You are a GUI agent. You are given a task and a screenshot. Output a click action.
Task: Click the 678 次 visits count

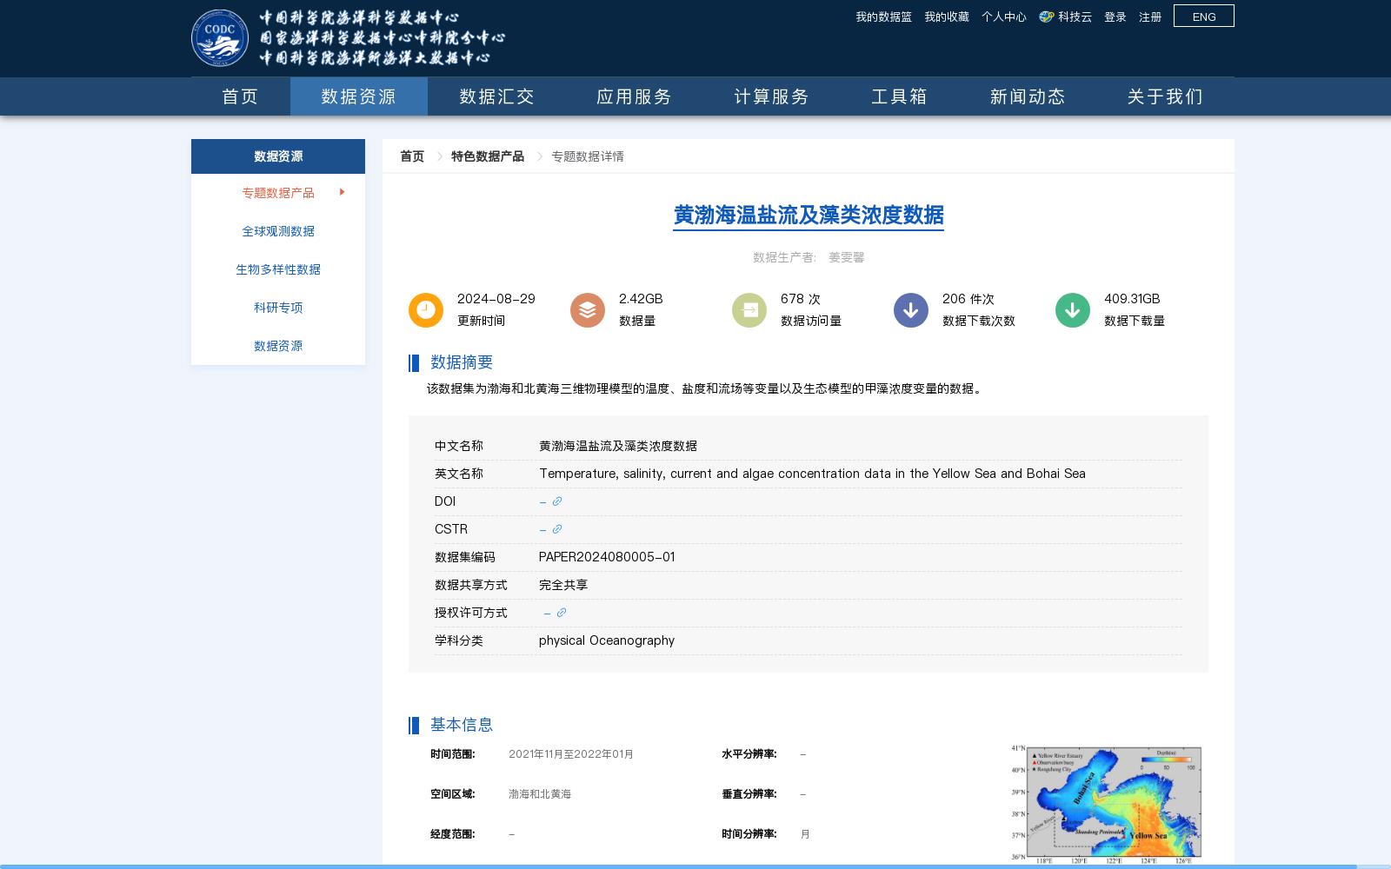tap(801, 299)
